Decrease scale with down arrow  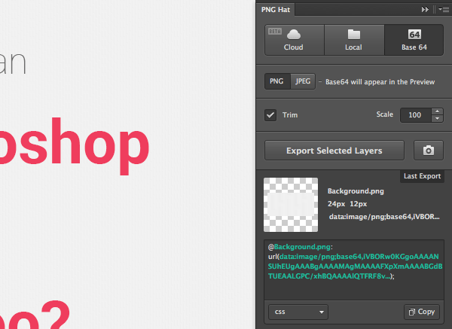(437, 118)
